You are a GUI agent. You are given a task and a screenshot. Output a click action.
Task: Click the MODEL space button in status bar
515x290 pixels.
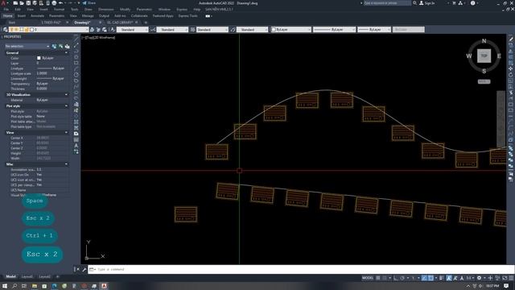point(368,278)
